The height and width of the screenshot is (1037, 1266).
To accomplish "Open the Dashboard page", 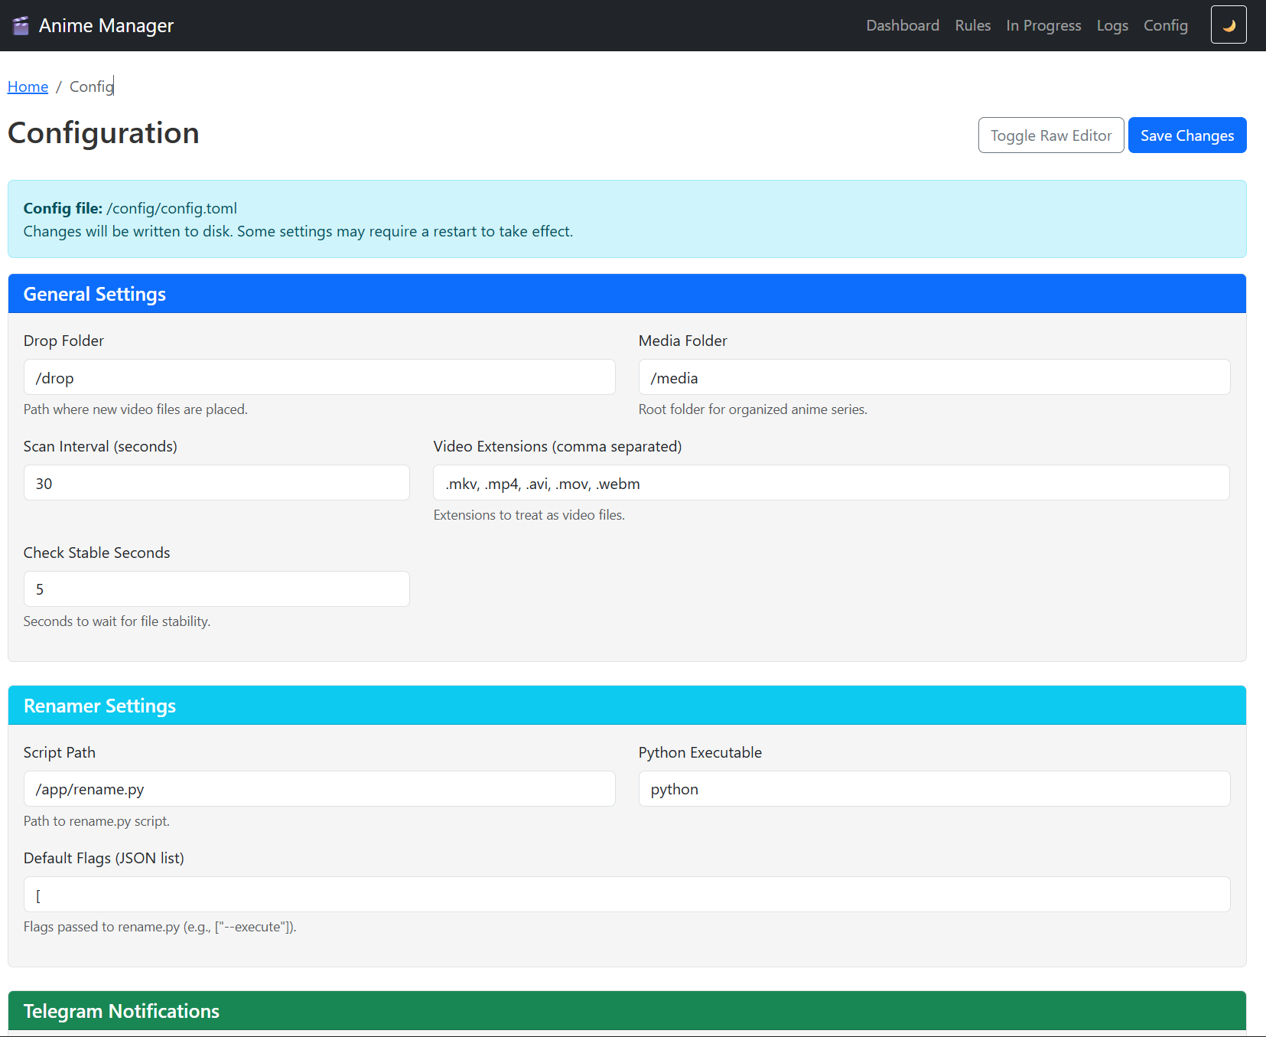I will [x=903, y=25].
